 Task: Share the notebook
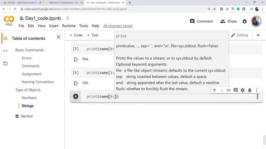click(228, 21)
